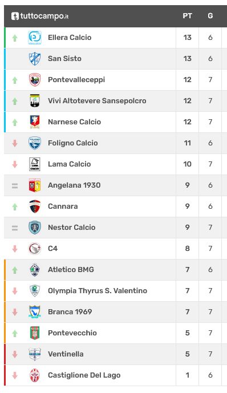Click the G column header
The image size is (227, 393).
210,16
